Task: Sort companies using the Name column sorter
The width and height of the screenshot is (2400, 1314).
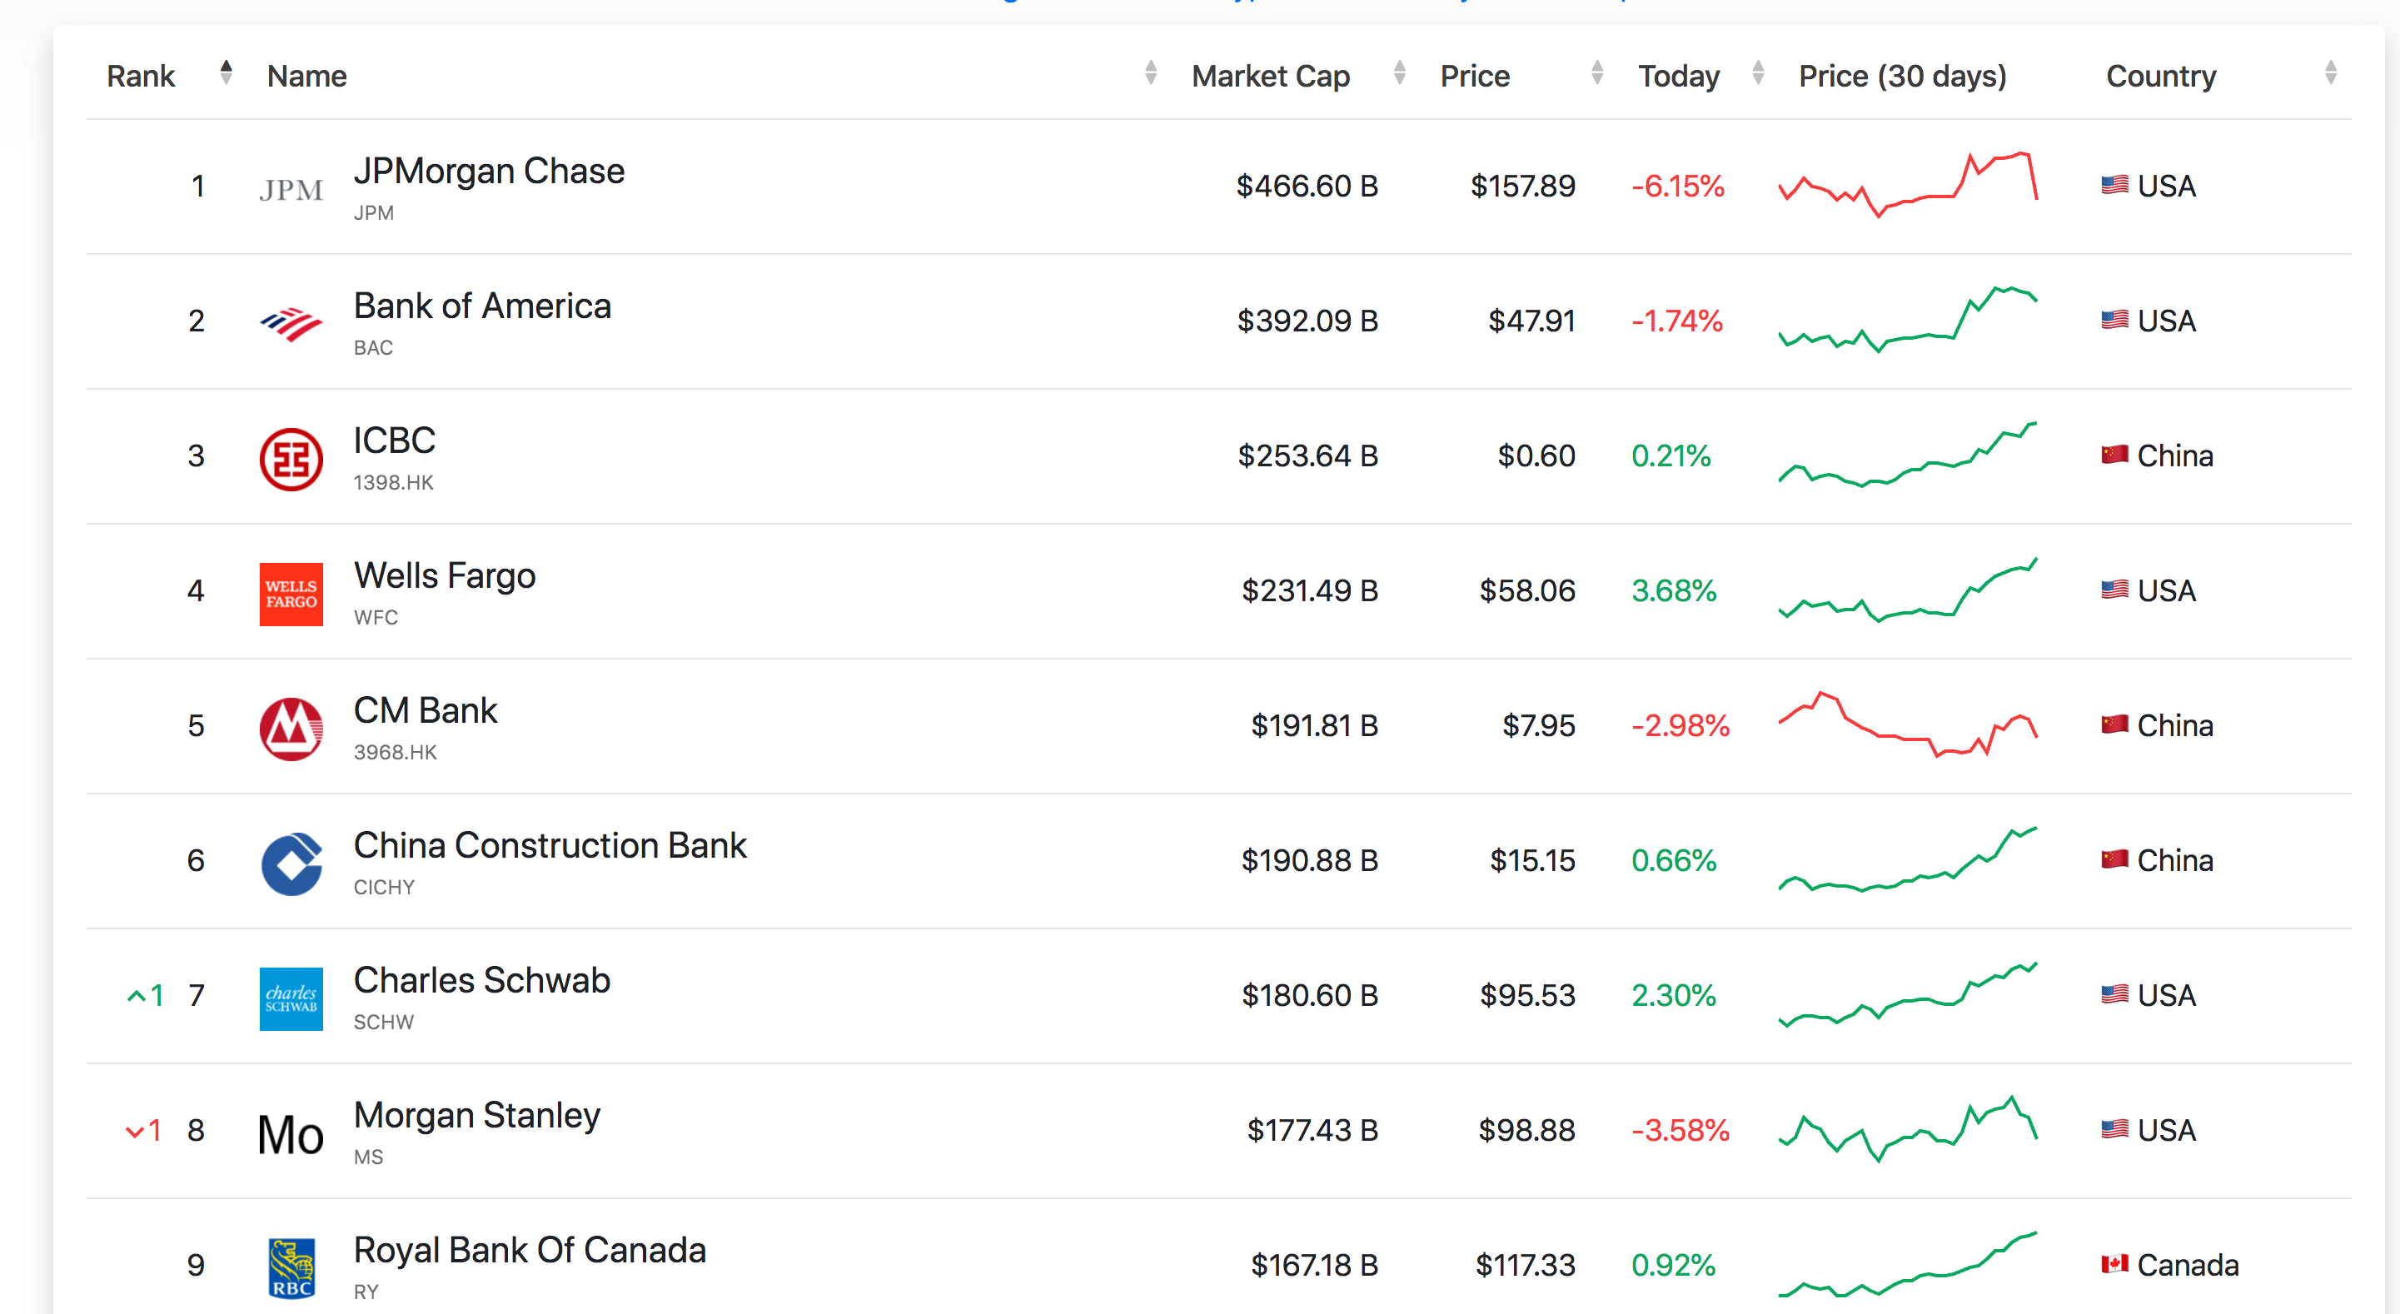Action: pyautogui.click(x=1150, y=72)
